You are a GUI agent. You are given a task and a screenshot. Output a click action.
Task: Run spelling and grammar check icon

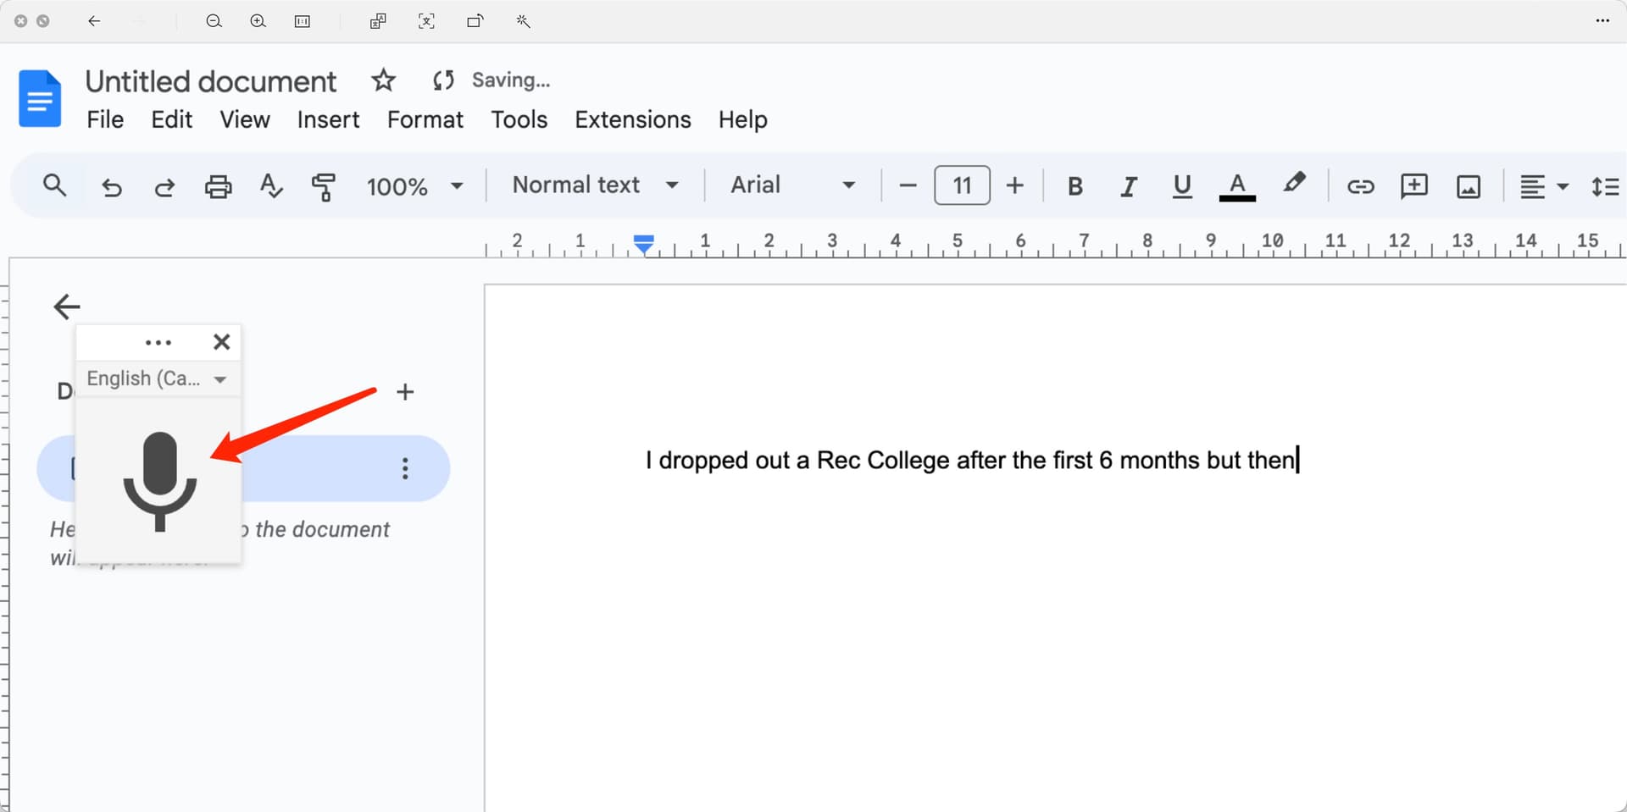coord(270,185)
